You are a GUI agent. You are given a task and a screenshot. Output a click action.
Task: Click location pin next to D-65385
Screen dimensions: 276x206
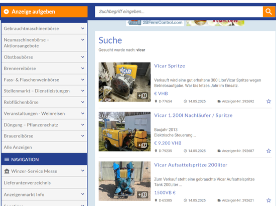(156, 200)
